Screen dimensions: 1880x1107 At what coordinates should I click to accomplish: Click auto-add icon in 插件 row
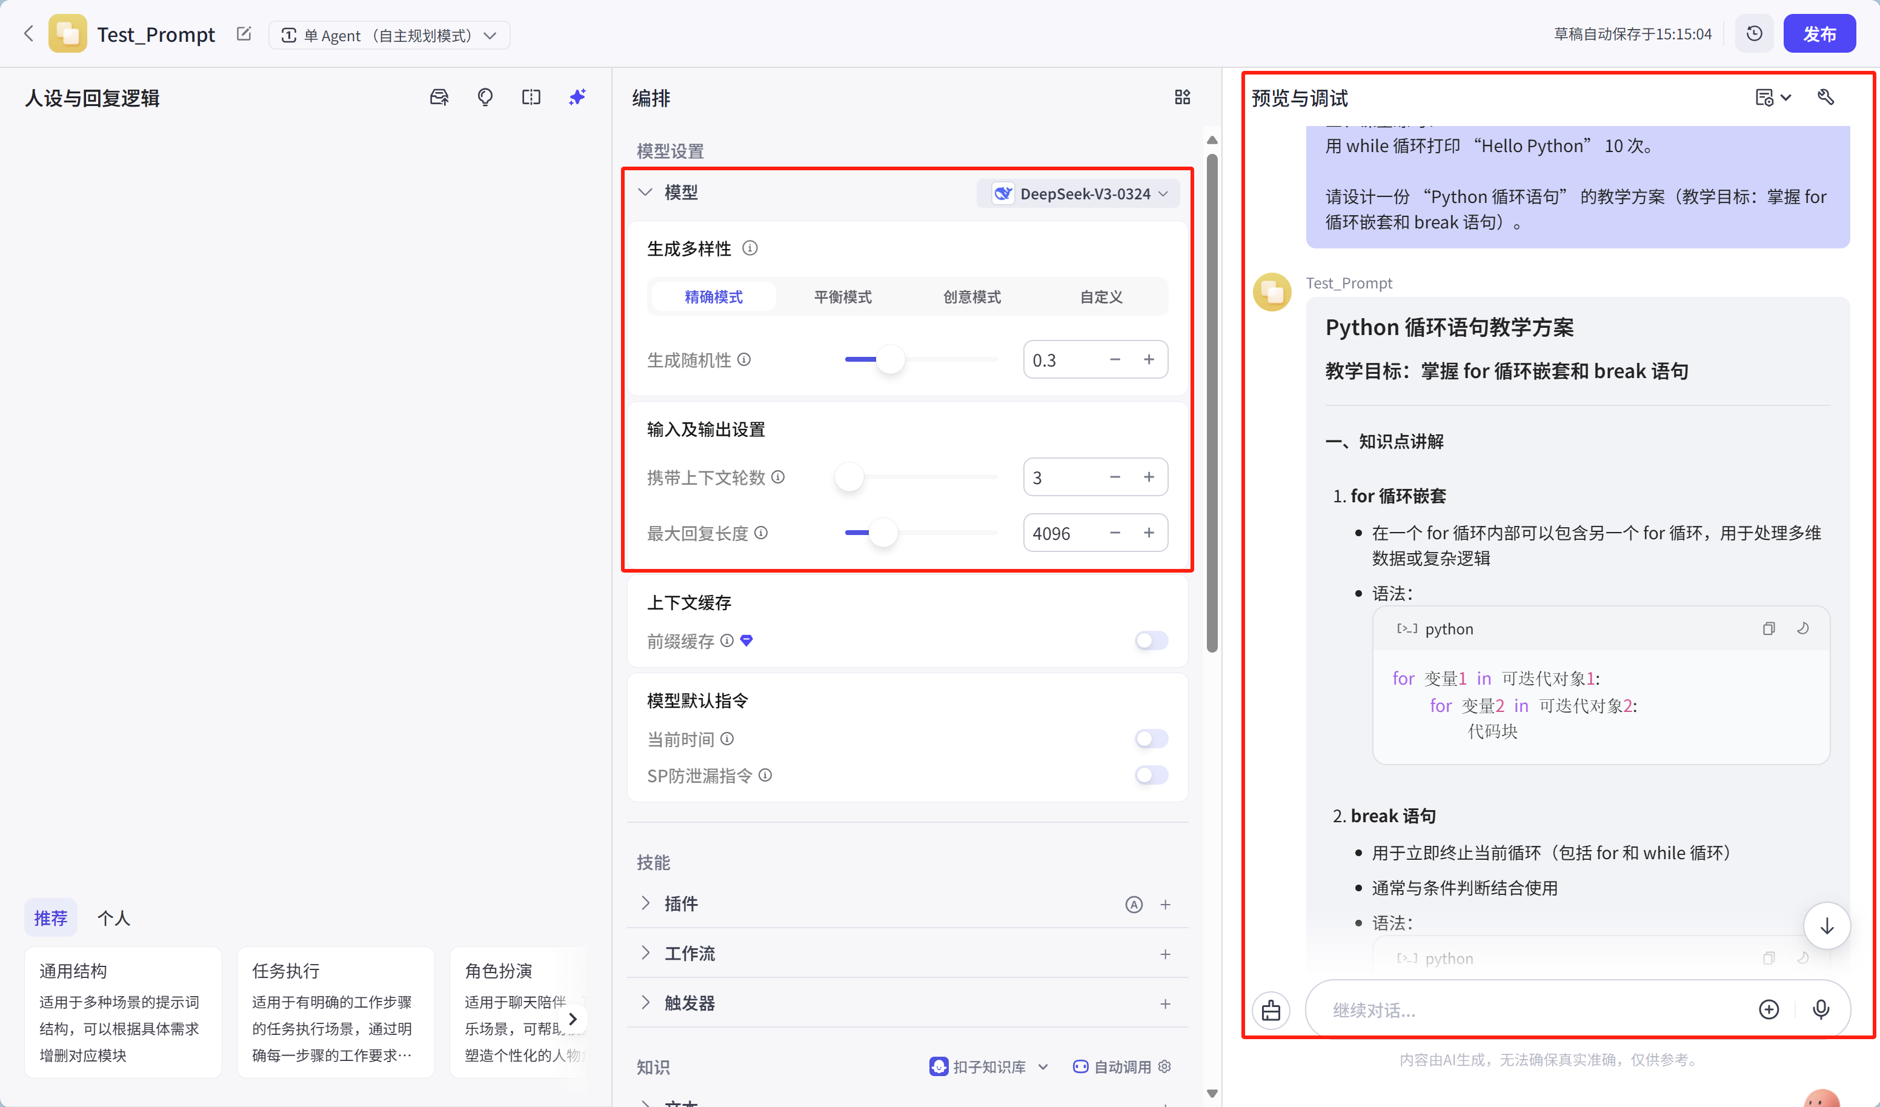[x=1133, y=905]
